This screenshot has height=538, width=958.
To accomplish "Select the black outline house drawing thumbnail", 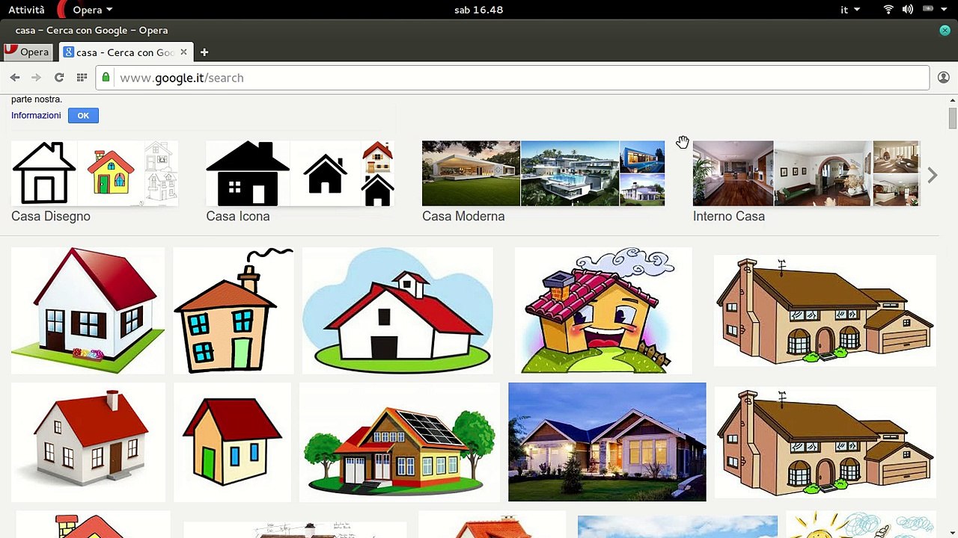I will click(x=44, y=173).
